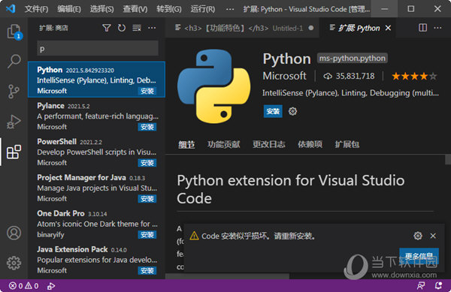Open Python extension manage gear icon
The width and height of the screenshot is (451, 292).
292,111
